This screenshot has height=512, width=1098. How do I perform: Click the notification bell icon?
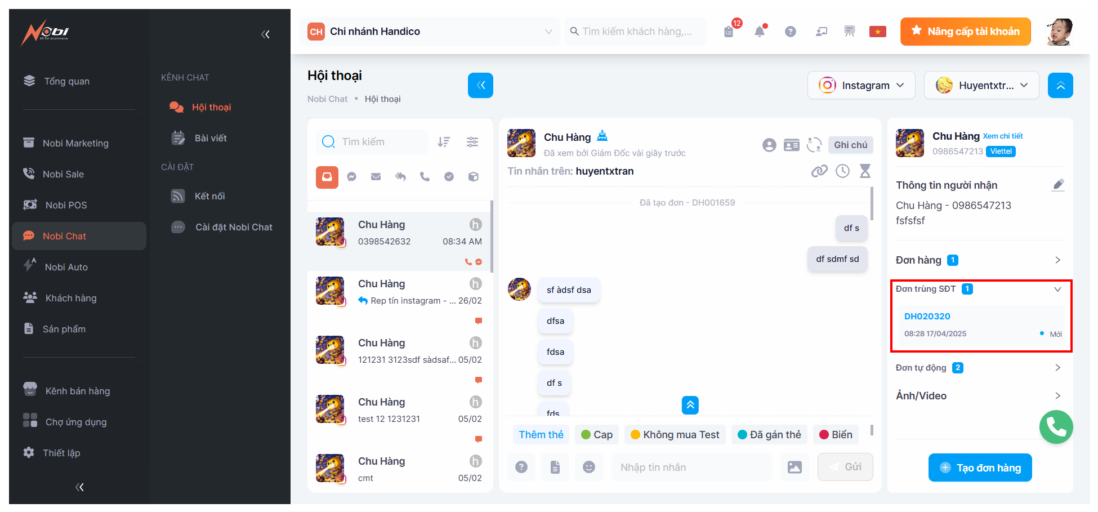point(760,32)
